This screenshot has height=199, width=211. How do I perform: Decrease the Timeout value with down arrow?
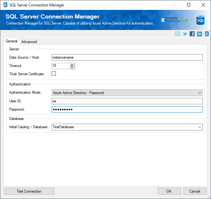[72, 67]
